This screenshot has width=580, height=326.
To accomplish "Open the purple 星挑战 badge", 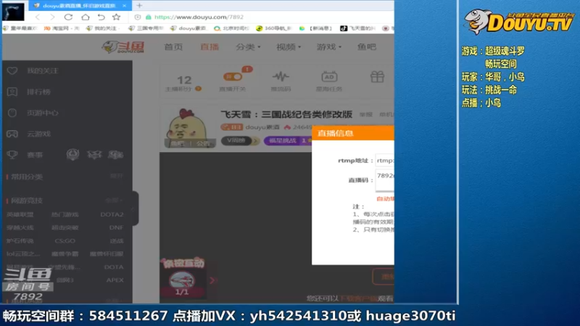I will point(287,141).
